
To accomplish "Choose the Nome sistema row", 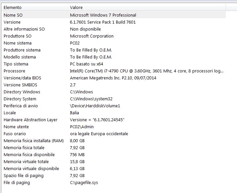I will pyautogui.click(x=18, y=43).
